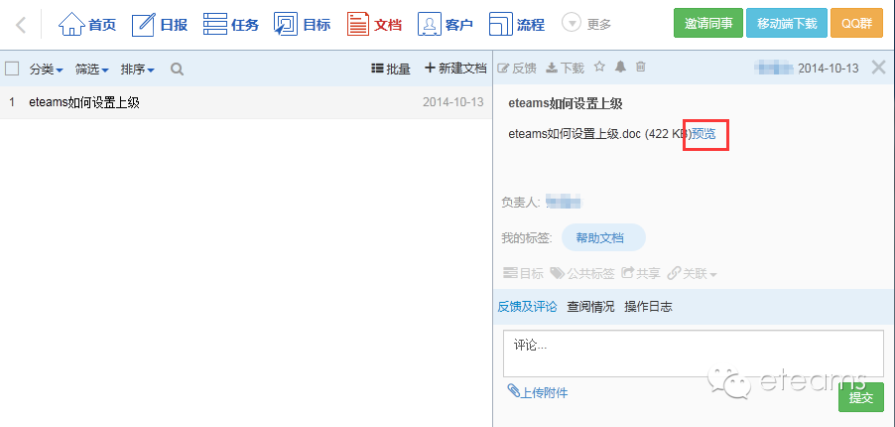Go back with the left chevron arrow
The width and height of the screenshot is (895, 427).
pyautogui.click(x=21, y=25)
